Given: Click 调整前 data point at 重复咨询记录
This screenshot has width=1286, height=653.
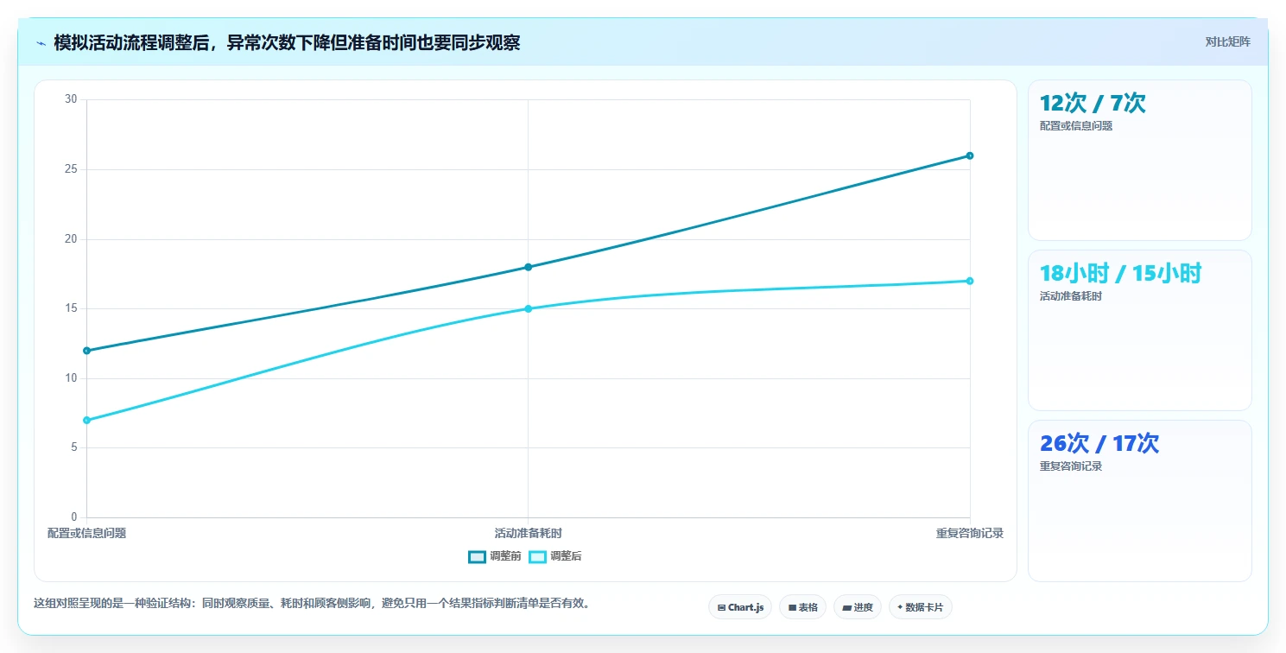Looking at the screenshot, I should [970, 155].
